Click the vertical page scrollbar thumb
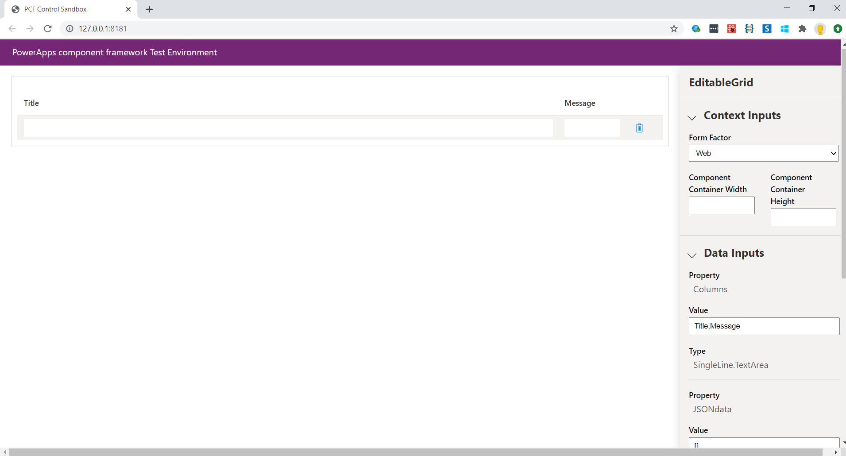This screenshot has height=456, width=846. [x=843, y=164]
